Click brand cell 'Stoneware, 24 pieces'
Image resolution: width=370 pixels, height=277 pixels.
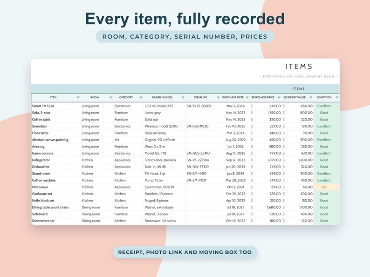(x=160, y=221)
